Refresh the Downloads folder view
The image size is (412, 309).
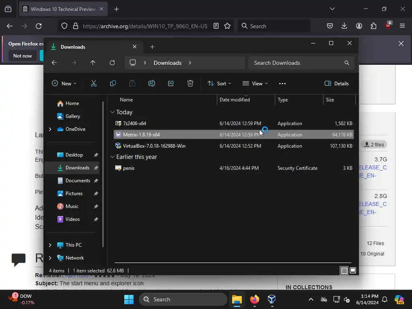pos(112,63)
